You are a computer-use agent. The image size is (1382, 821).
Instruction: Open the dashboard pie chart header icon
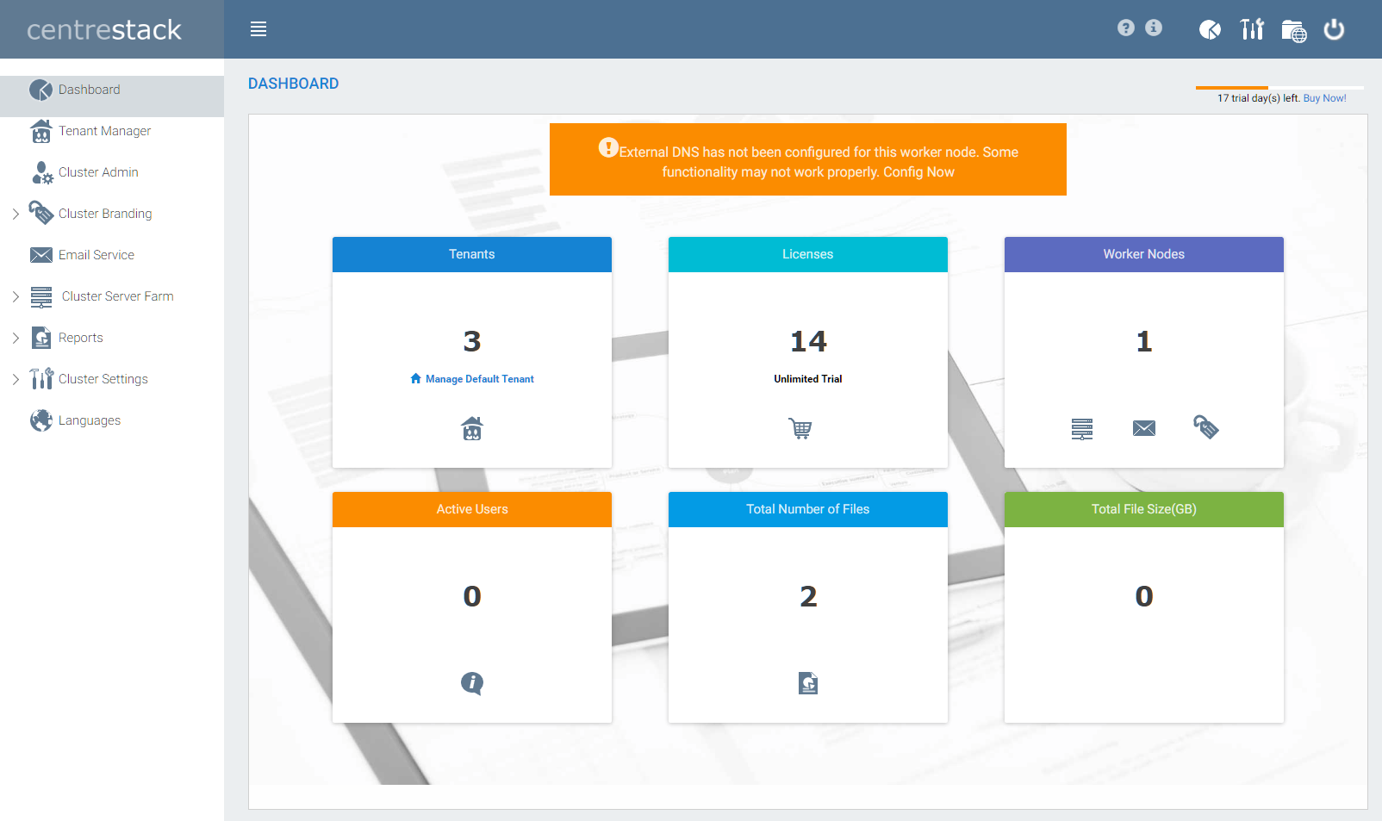point(1210,30)
